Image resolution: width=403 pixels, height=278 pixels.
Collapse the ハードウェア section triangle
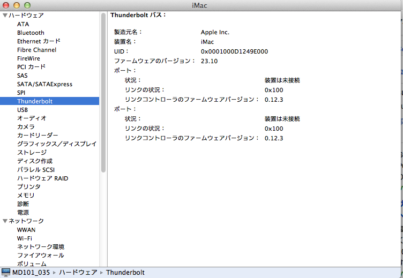pyautogui.click(x=5, y=16)
